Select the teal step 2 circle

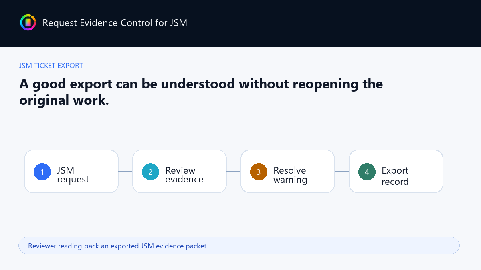(150, 172)
